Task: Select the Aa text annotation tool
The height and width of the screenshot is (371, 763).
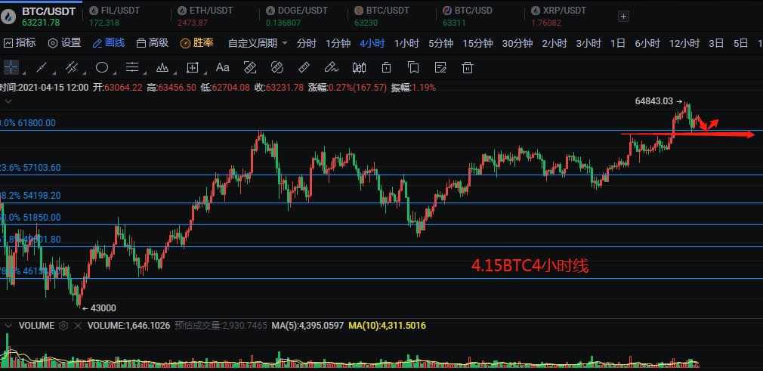Action: pyautogui.click(x=223, y=67)
